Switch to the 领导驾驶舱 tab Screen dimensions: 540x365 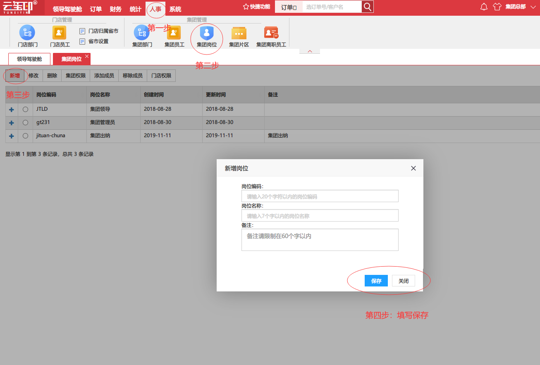29,59
